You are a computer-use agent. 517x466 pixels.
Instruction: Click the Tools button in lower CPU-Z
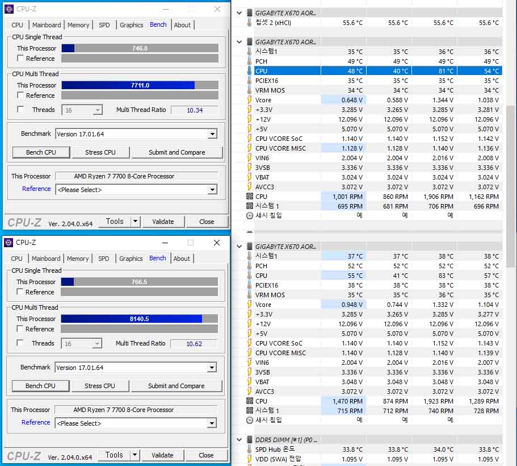[114, 455]
